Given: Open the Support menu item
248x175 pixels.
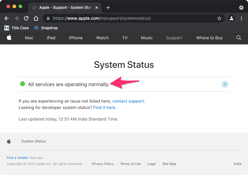Looking at the screenshot, I should (x=174, y=38).
